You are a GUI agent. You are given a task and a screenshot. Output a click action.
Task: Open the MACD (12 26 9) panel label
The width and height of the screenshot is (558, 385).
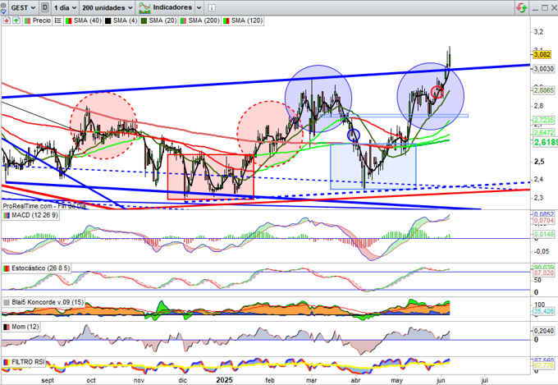[x=34, y=215]
